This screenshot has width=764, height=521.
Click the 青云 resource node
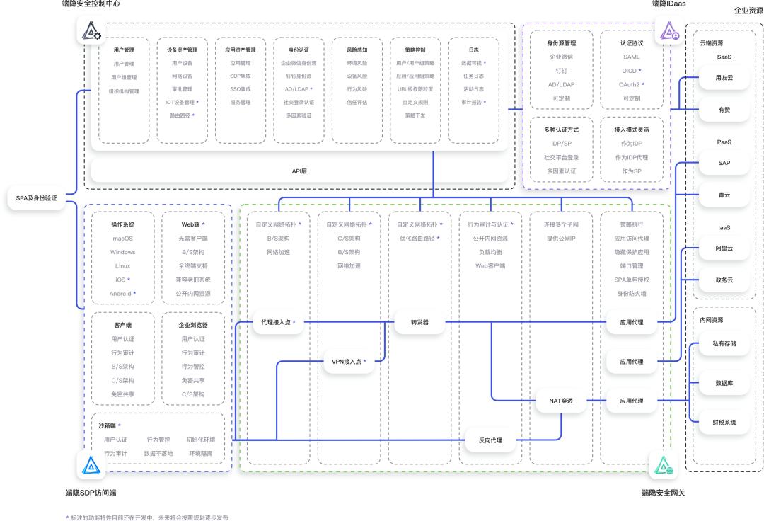724,195
